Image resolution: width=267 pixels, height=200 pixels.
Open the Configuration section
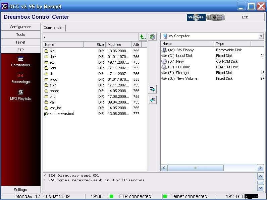pos(20,27)
